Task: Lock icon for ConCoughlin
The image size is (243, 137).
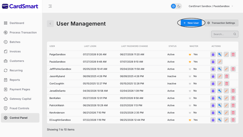Action: [213, 84]
